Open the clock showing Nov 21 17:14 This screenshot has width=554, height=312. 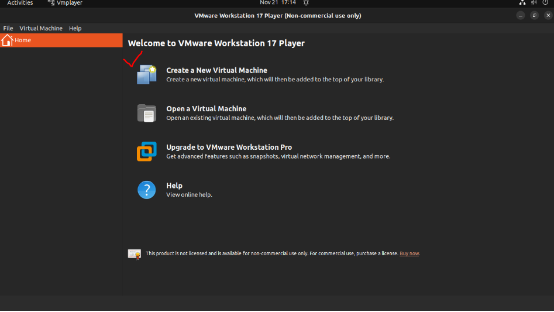click(278, 3)
